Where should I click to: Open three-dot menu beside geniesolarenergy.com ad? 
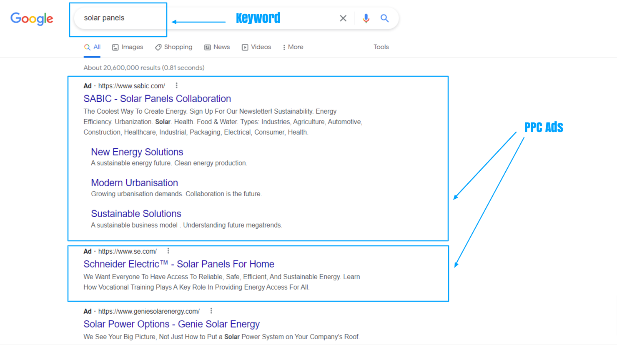coord(211,311)
